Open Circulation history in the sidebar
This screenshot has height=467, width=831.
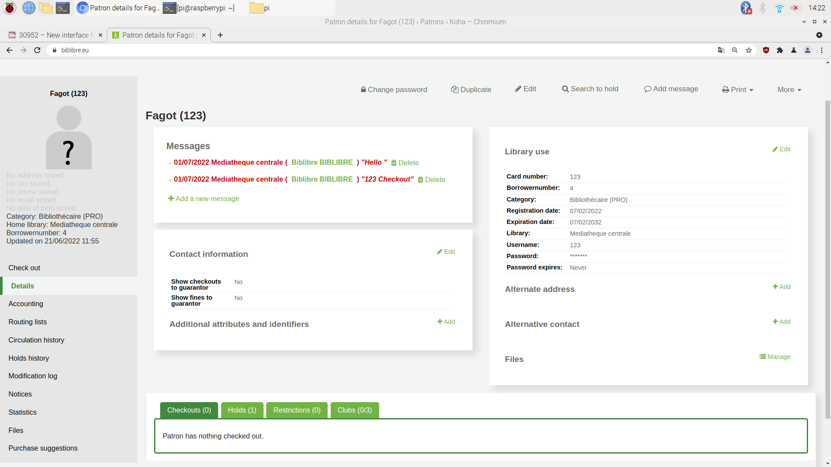[x=36, y=340]
